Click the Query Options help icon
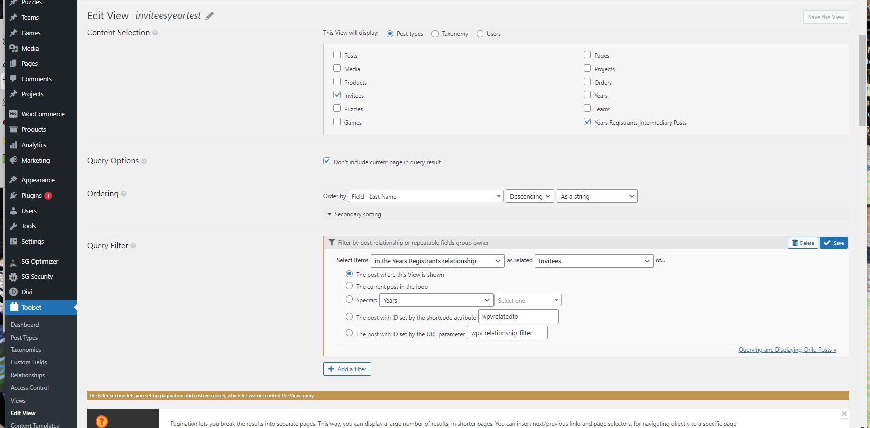Screen dimensions: 870x428 click(x=144, y=161)
